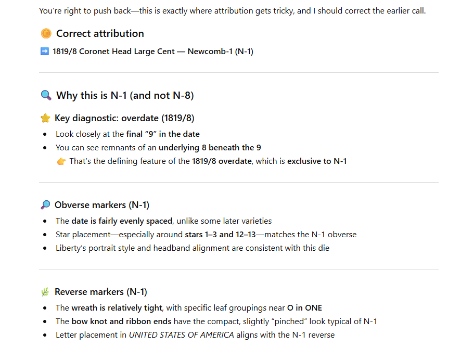
Task: Click the Key diagnostic: overdate heading text
Action: (x=124, y=119)
